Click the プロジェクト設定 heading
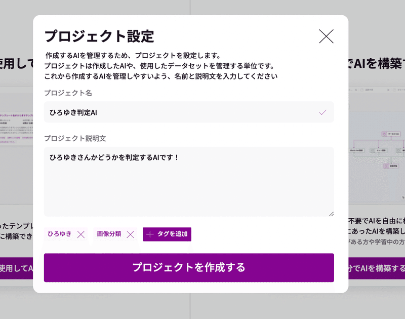 tap(99, 36)
